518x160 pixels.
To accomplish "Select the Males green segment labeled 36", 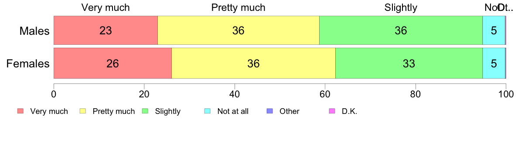I will (x=401, y=30).
